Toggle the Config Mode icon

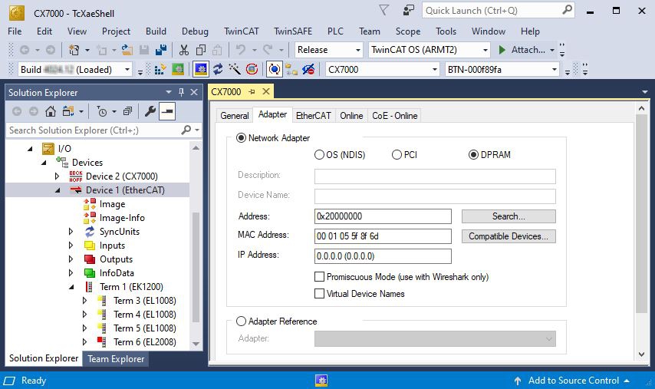click(x=201, y=69)
